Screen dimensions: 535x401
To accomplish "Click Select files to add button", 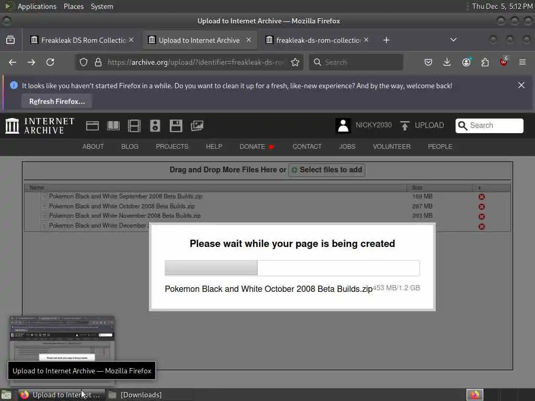I will 327,170.
